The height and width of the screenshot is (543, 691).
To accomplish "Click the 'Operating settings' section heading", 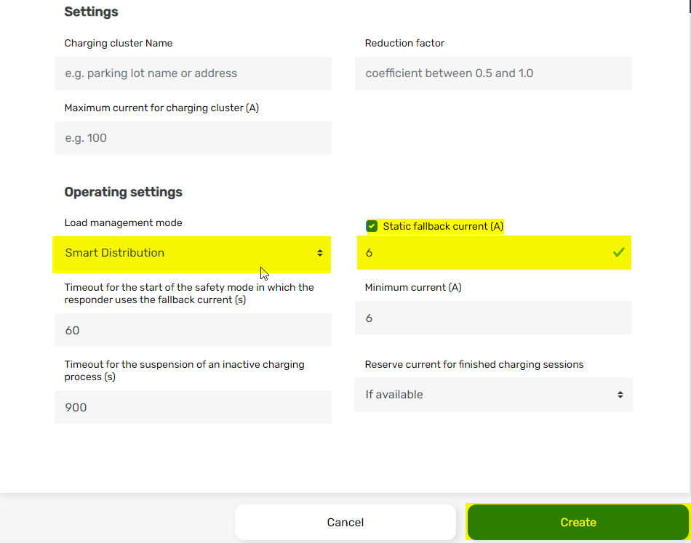I will click(123, 192).
